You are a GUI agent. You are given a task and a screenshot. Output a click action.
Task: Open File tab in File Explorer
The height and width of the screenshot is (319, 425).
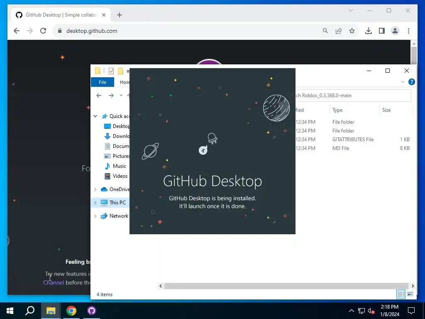(x=103, y=82)
